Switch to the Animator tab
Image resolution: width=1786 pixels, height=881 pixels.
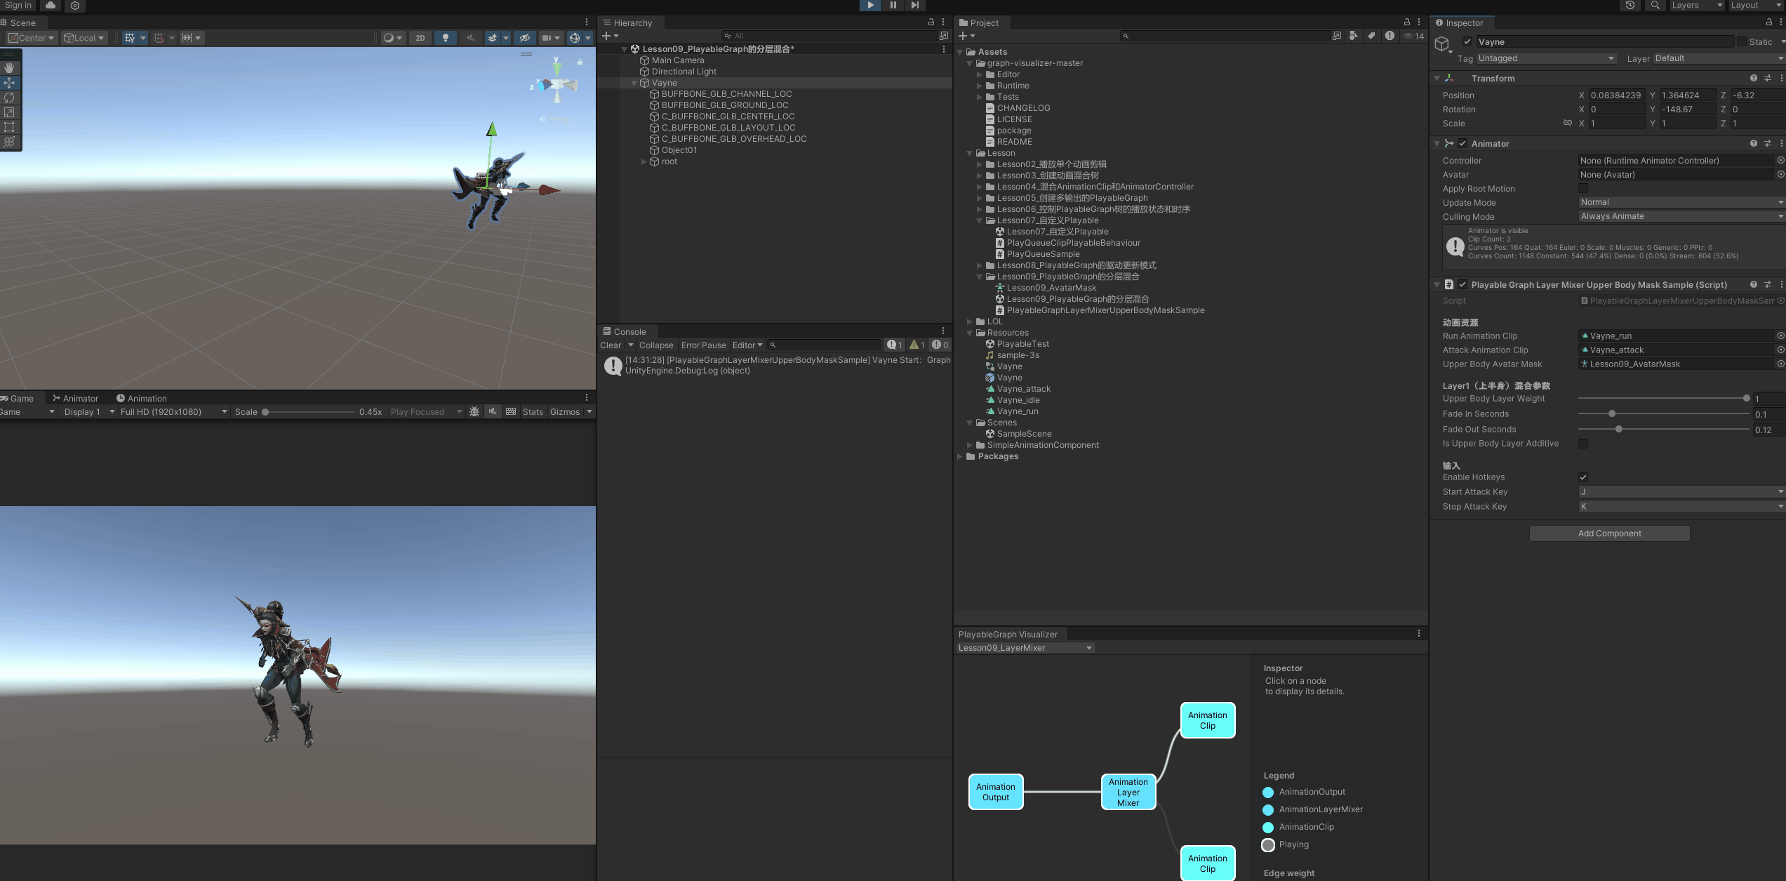(x=76, y=398)
